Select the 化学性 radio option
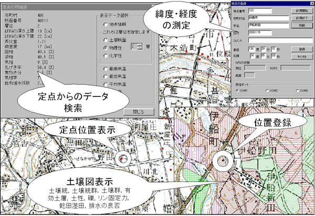The height and width of the screenshot is (216, 315). [x=105, y=55]
